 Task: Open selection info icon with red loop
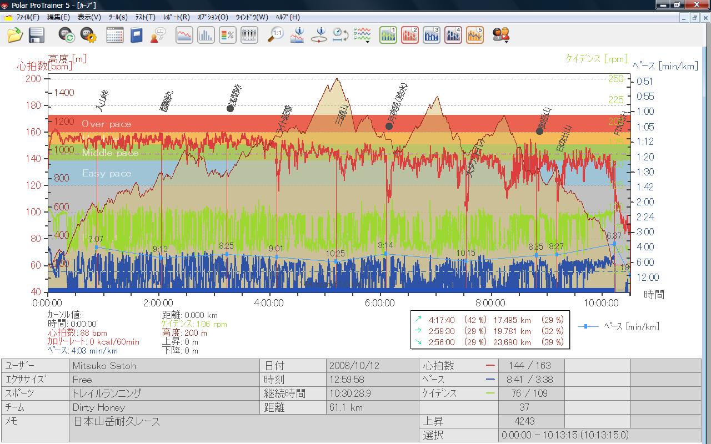click(x=319, y=36)
